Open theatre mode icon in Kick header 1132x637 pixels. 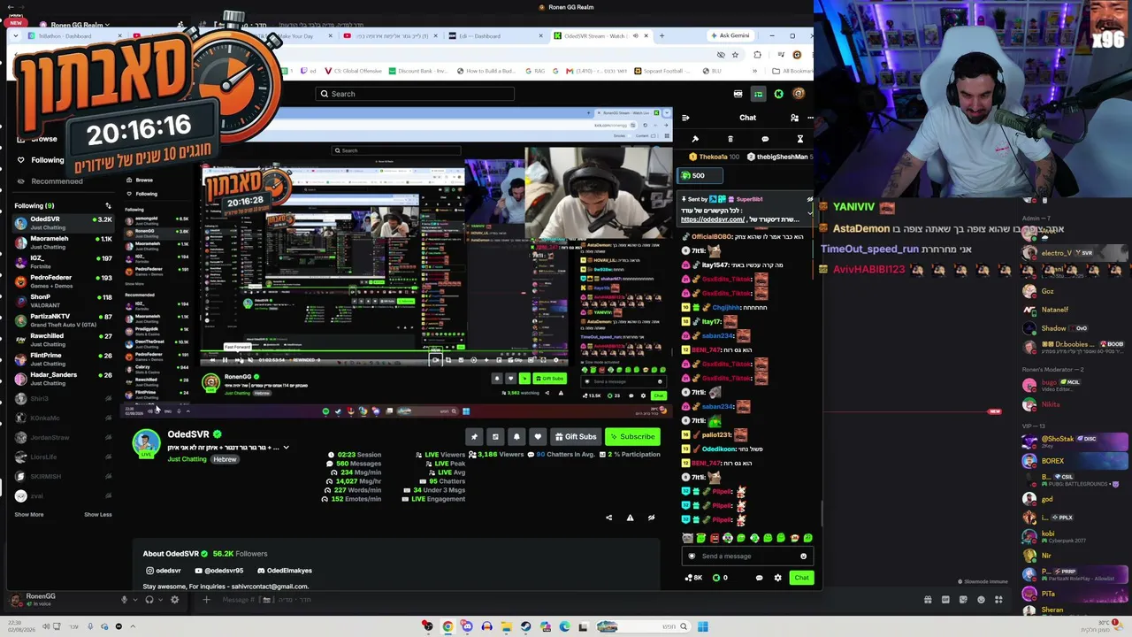point(738,94)
